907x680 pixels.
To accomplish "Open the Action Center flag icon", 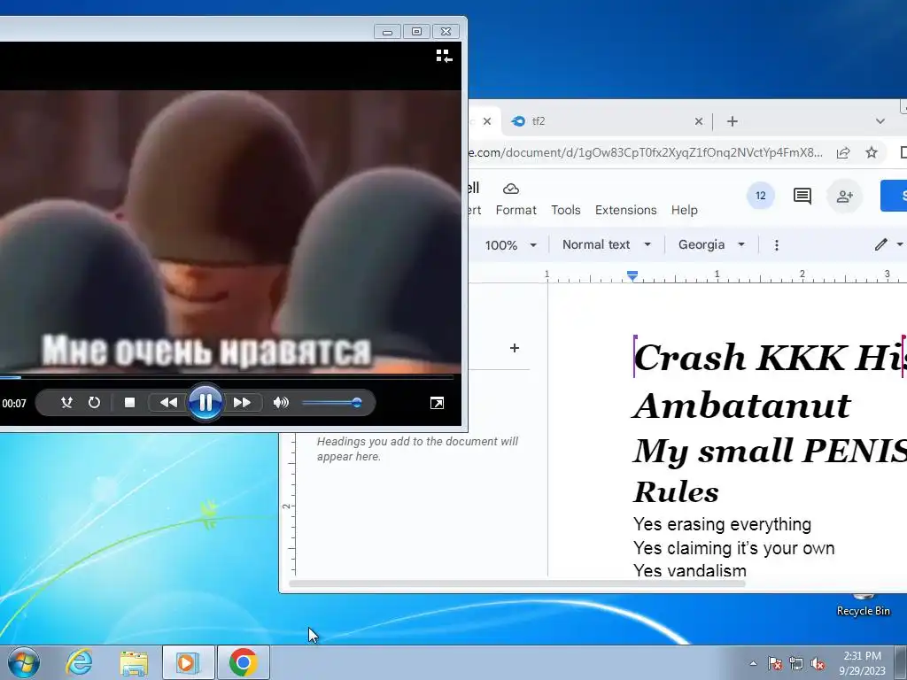I will coord(774,663).
